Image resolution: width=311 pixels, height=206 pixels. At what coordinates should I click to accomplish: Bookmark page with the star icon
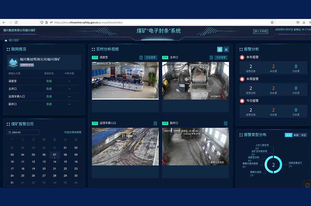pos(272,22)
